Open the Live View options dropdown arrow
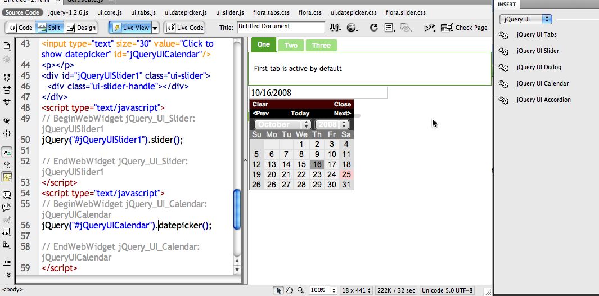 tap(155, 28)
